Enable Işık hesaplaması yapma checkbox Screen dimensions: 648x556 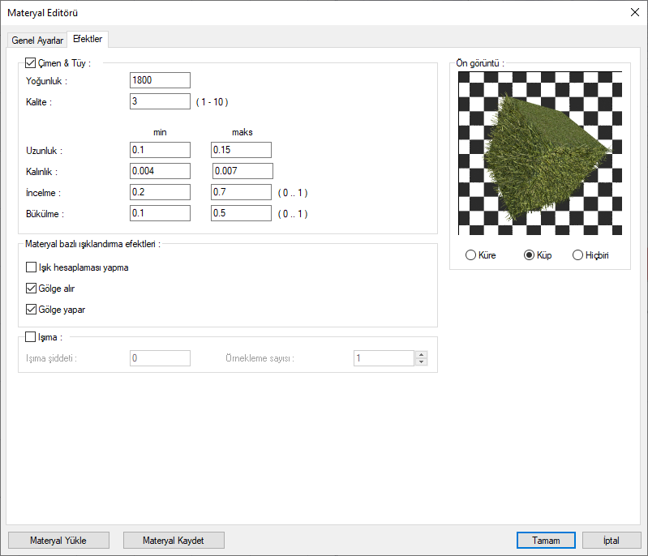(32, 267)
